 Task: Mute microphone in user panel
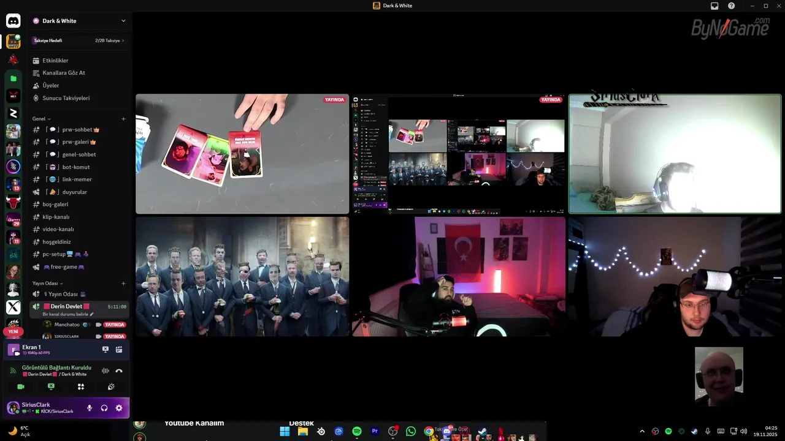click(x=90, y=408)
